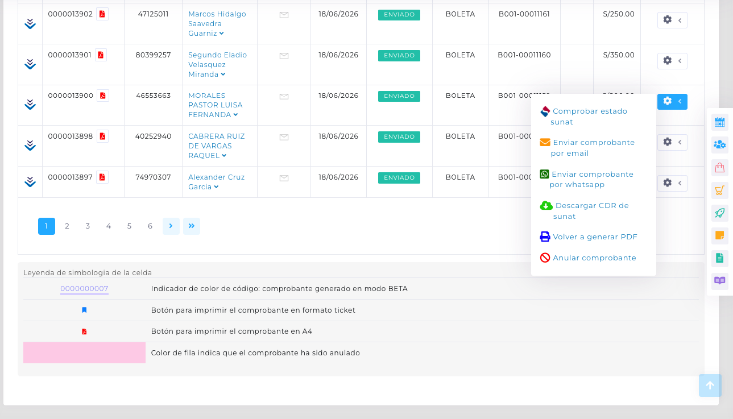Go to pagination page 2

point(67,226)
